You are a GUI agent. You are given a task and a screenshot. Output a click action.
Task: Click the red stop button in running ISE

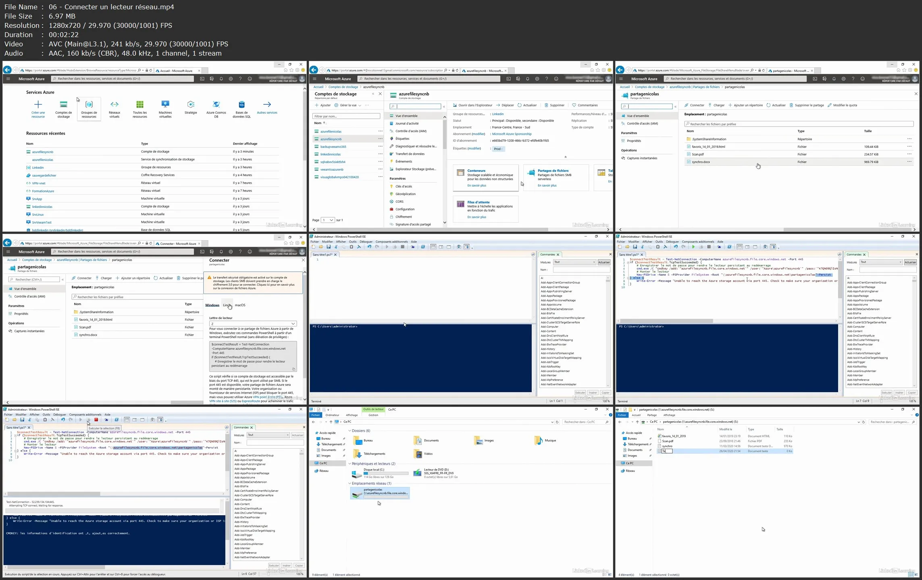[x=96, y=420]
